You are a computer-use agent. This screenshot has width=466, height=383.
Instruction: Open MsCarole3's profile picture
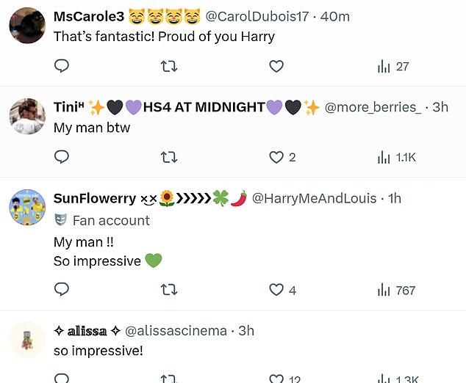[x=27, y=26]
